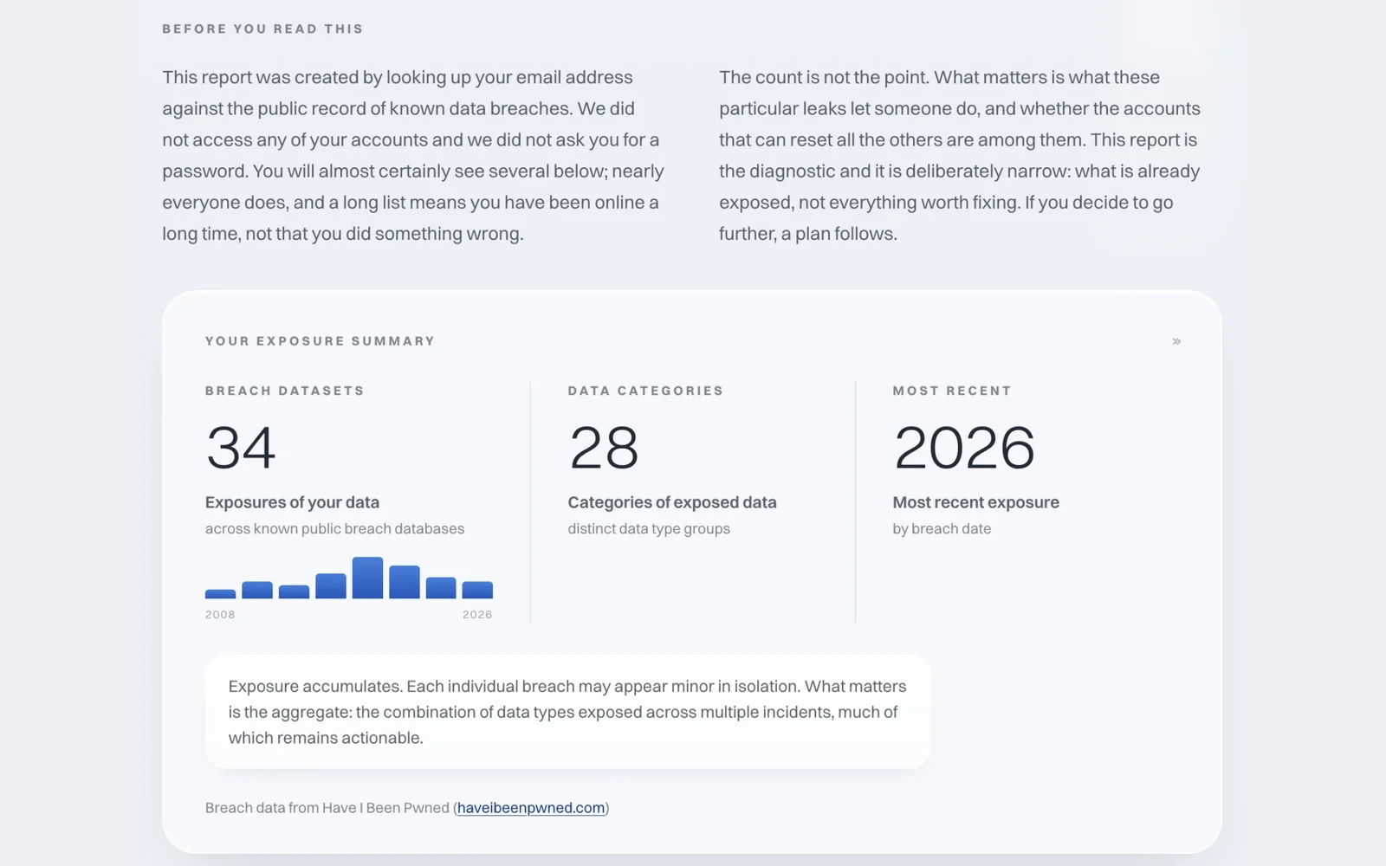This screenshot has height=866, width=1386.
Task: Click the last chart bar above 2026 label
Action: 477,590
